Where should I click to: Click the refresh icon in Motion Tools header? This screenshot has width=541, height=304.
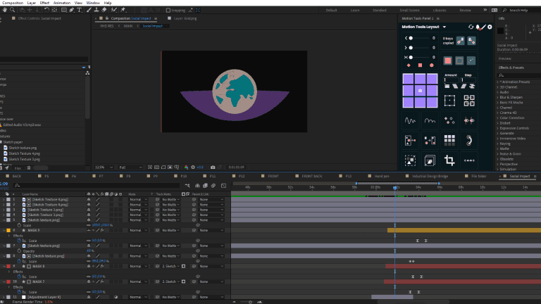tap(471, 27)
